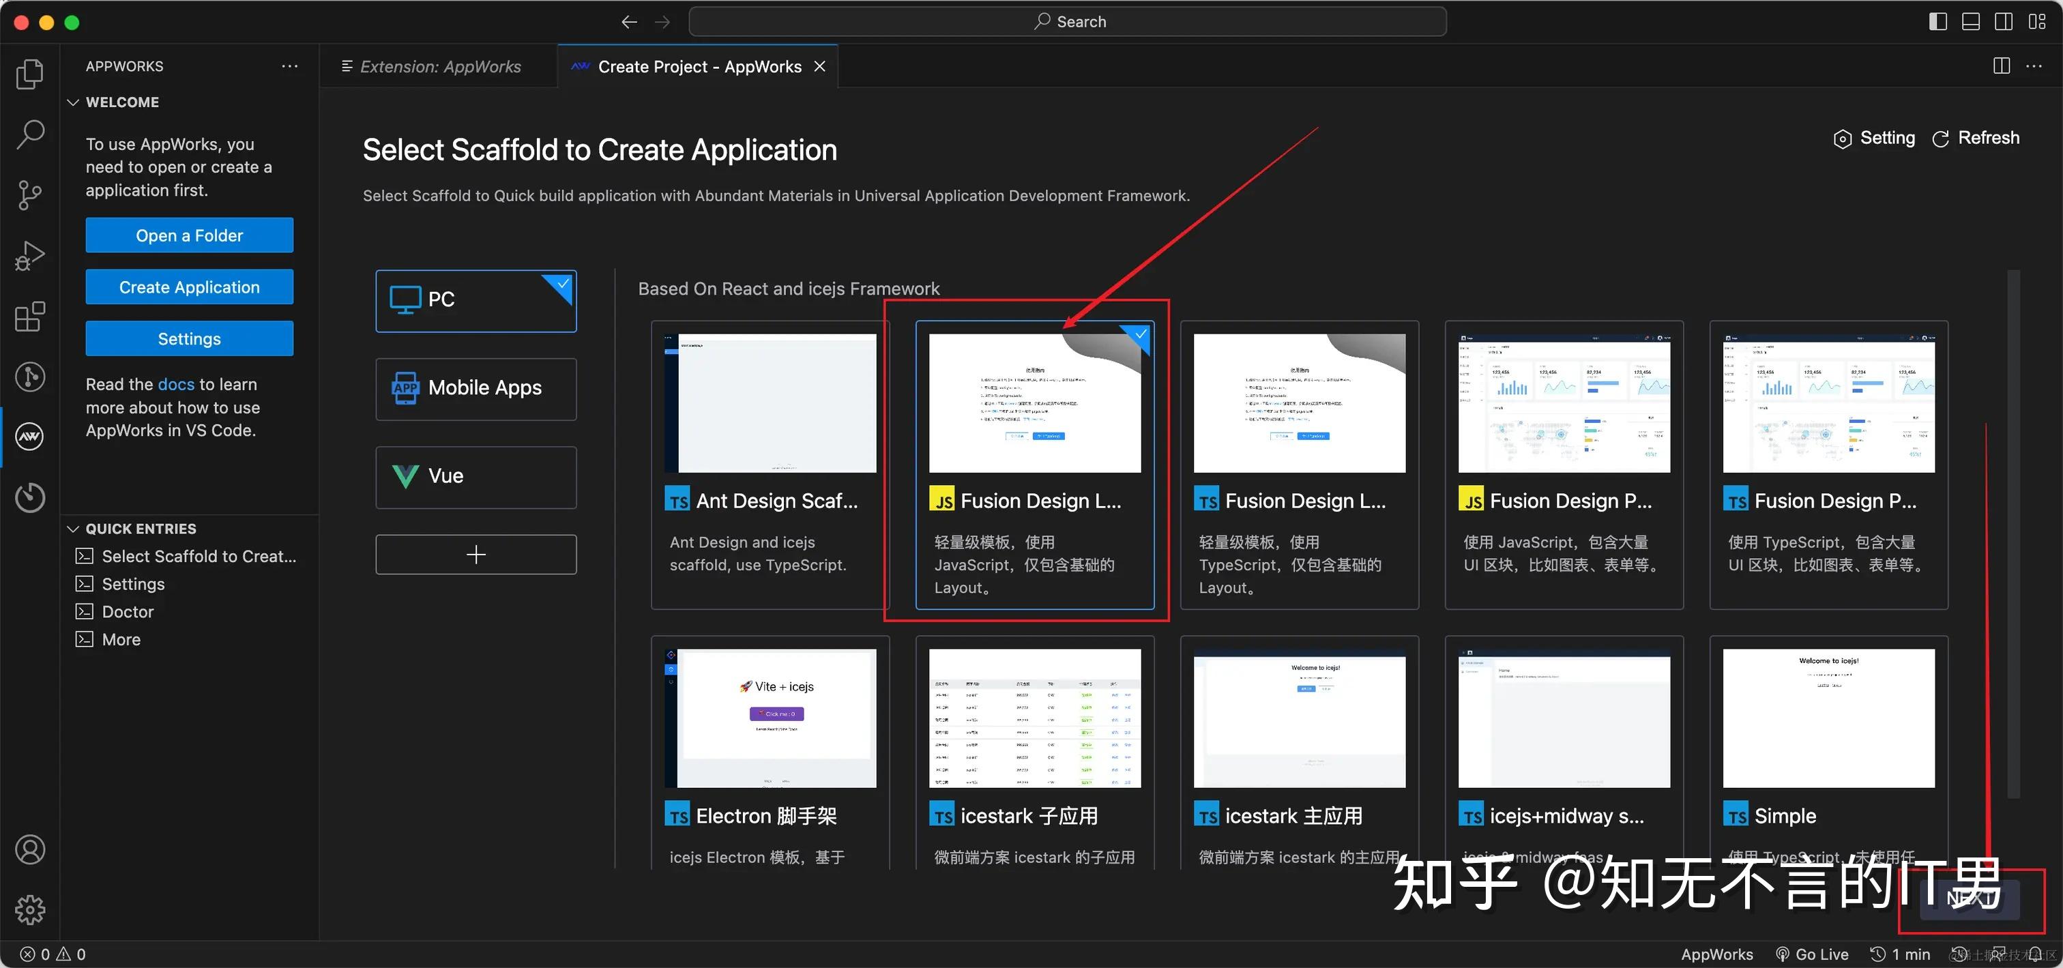This screenshot has height=968, width=2063.
Task: Choose the TS Fusion Design Lite card
Action: point(1299,465)
